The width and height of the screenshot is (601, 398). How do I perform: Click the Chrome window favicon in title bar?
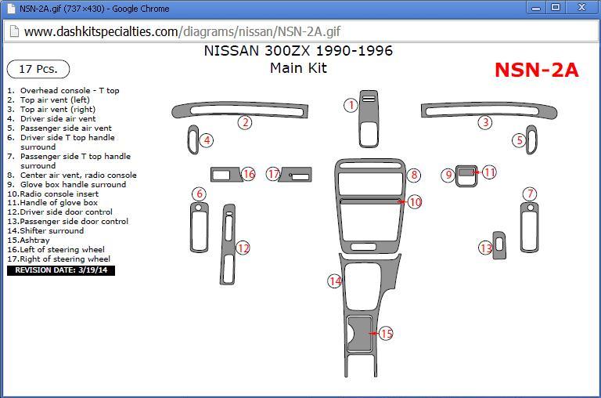pyautogui.click(x=9, y=9)
